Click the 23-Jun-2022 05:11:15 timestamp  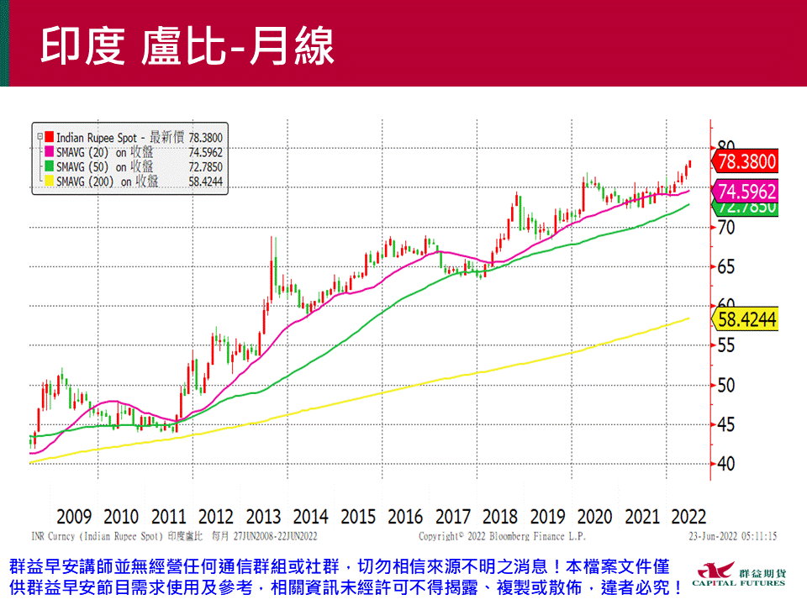coord(733,537)
